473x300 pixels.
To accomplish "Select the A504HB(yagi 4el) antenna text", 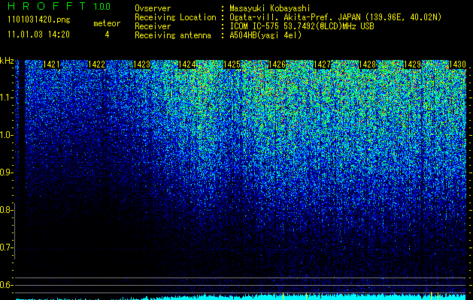I will tap(265, 35).
